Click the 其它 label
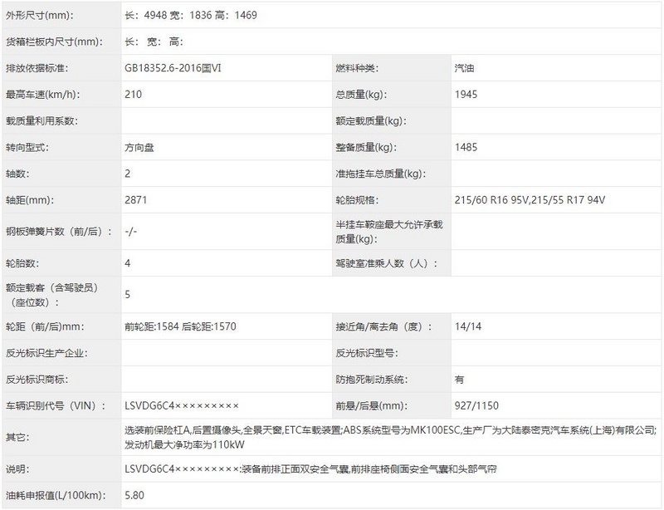 coord(17,437)
